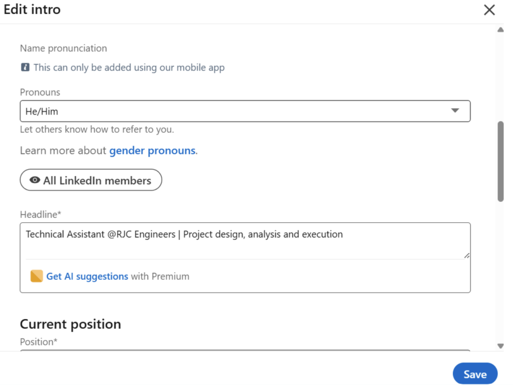Select Get AI suggestions link
The height and width of the screenshot is (385, 513).
click(87, 276)
